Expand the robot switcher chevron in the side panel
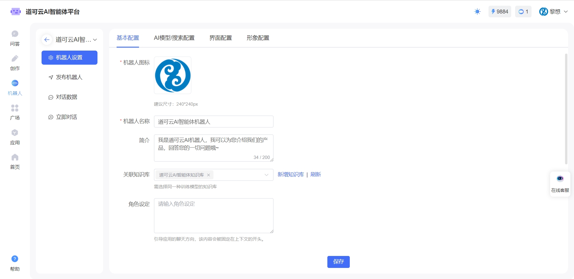Viewport: 574px width, 279px height. click(x=95, y=40)
